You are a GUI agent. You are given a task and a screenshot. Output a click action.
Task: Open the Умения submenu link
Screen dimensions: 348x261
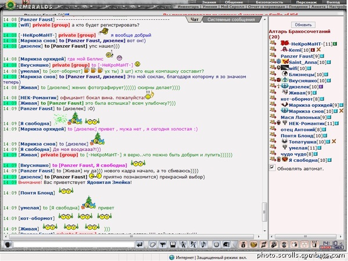[x=210, y=7]
